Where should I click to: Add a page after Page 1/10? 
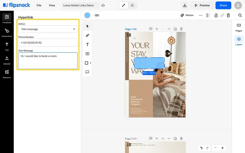(157, 29)
